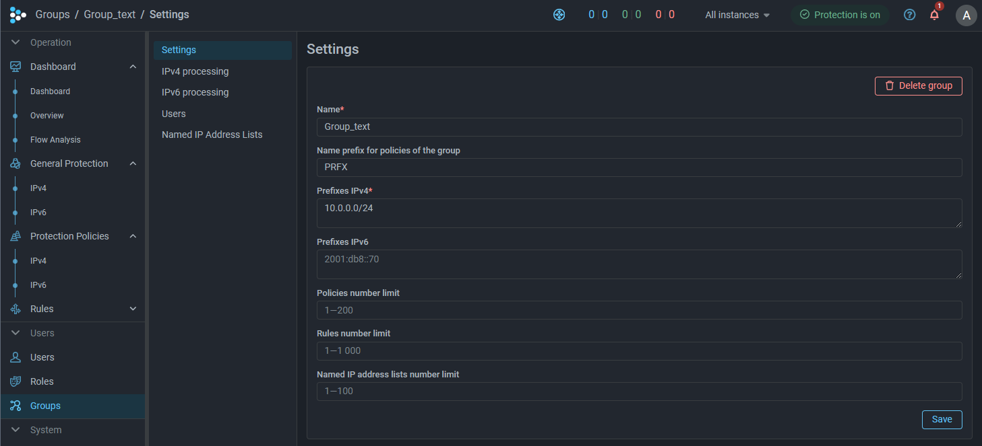Open the help question mark icon
Viewport: 982px width, 446px height.
[x=909, y=15]
